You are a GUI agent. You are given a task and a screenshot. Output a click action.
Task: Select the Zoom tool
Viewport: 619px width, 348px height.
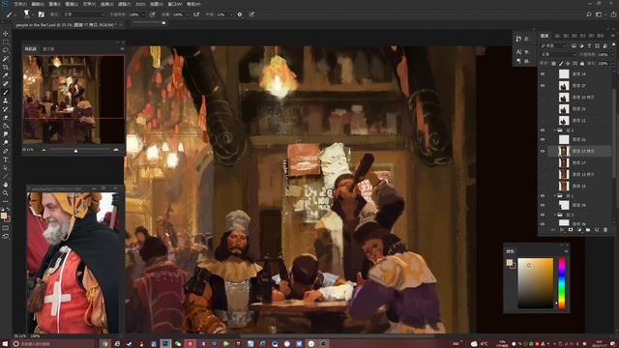click(x=6, y=193)
